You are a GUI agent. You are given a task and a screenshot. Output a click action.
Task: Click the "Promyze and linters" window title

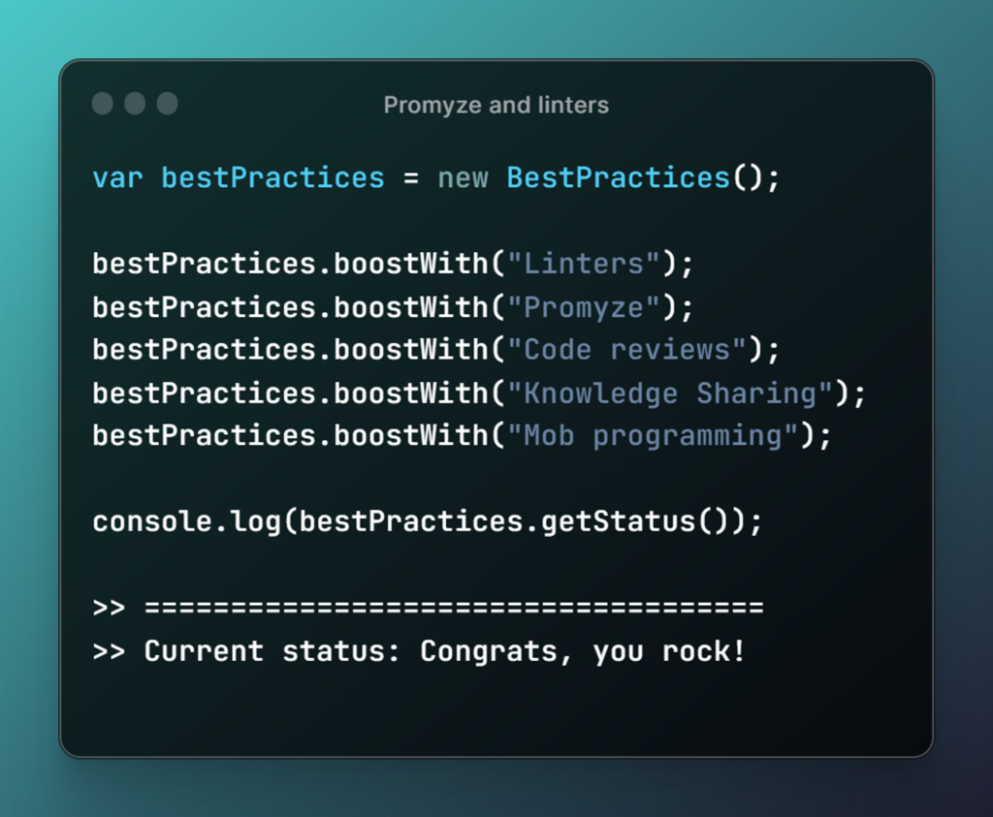point(496,105)
